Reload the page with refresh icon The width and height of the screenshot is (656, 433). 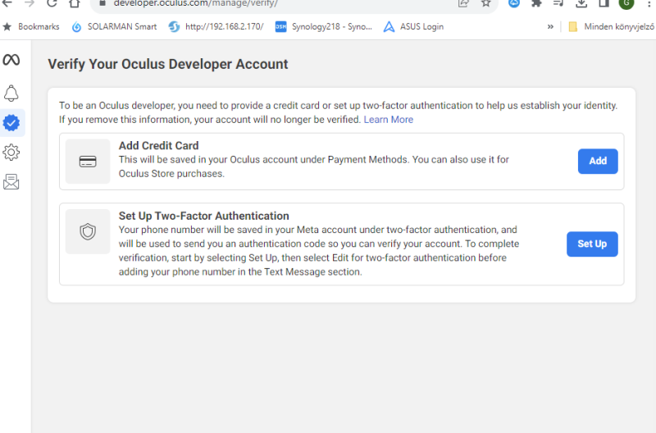click(x=52, y=3)
